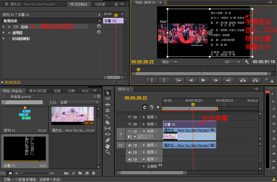Switch to the 标记 tab
Image resolution: width=277 pixels, height=182 pixels.
(85, 91)
